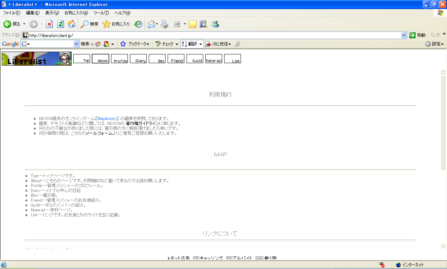Open Favorites (お気に入り) star toolbar button

116,24
